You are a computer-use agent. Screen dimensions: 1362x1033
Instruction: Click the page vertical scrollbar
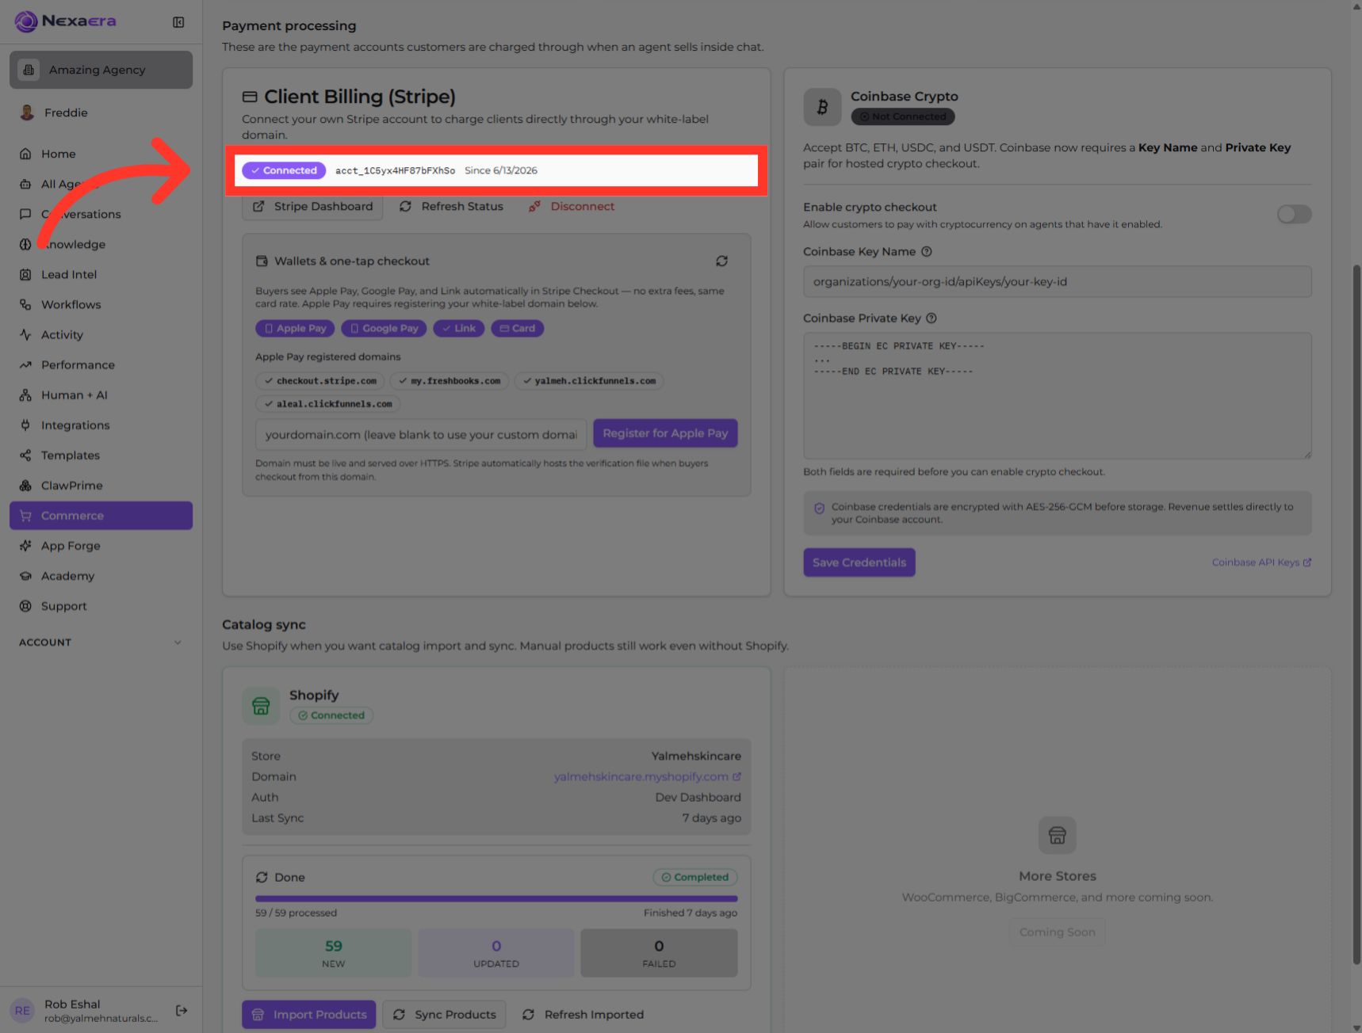click(x=1356, y=615)
